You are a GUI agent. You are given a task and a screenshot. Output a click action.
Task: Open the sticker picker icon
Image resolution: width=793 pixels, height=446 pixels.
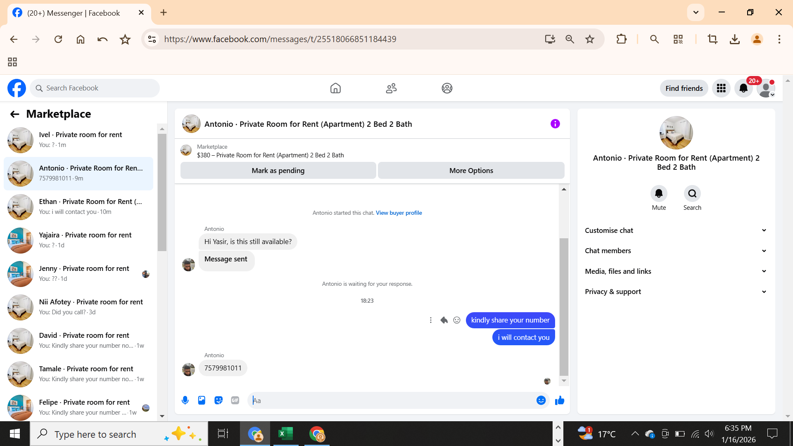click(218, 400)
